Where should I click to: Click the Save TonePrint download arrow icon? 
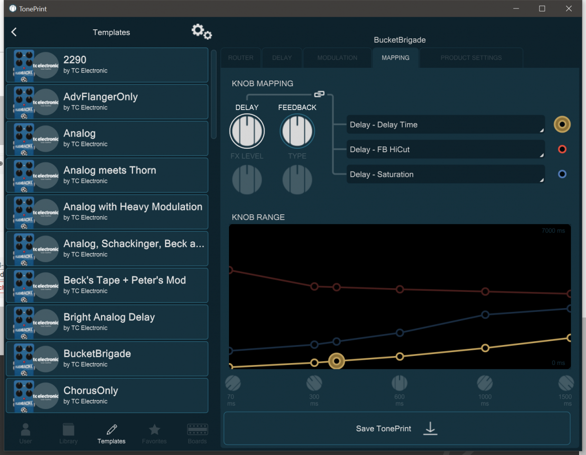coord(430,428)
